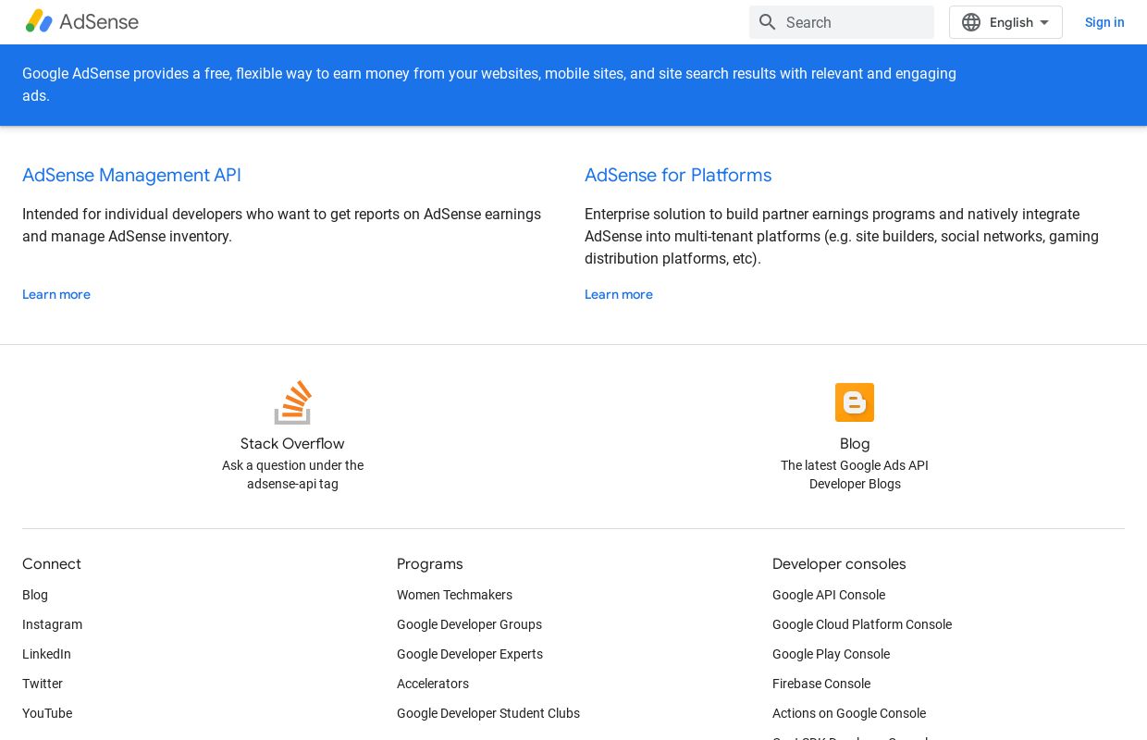Viewport: 1147px width, 740px height.
Task: Click the search magnifier icon
Action: 768,22
